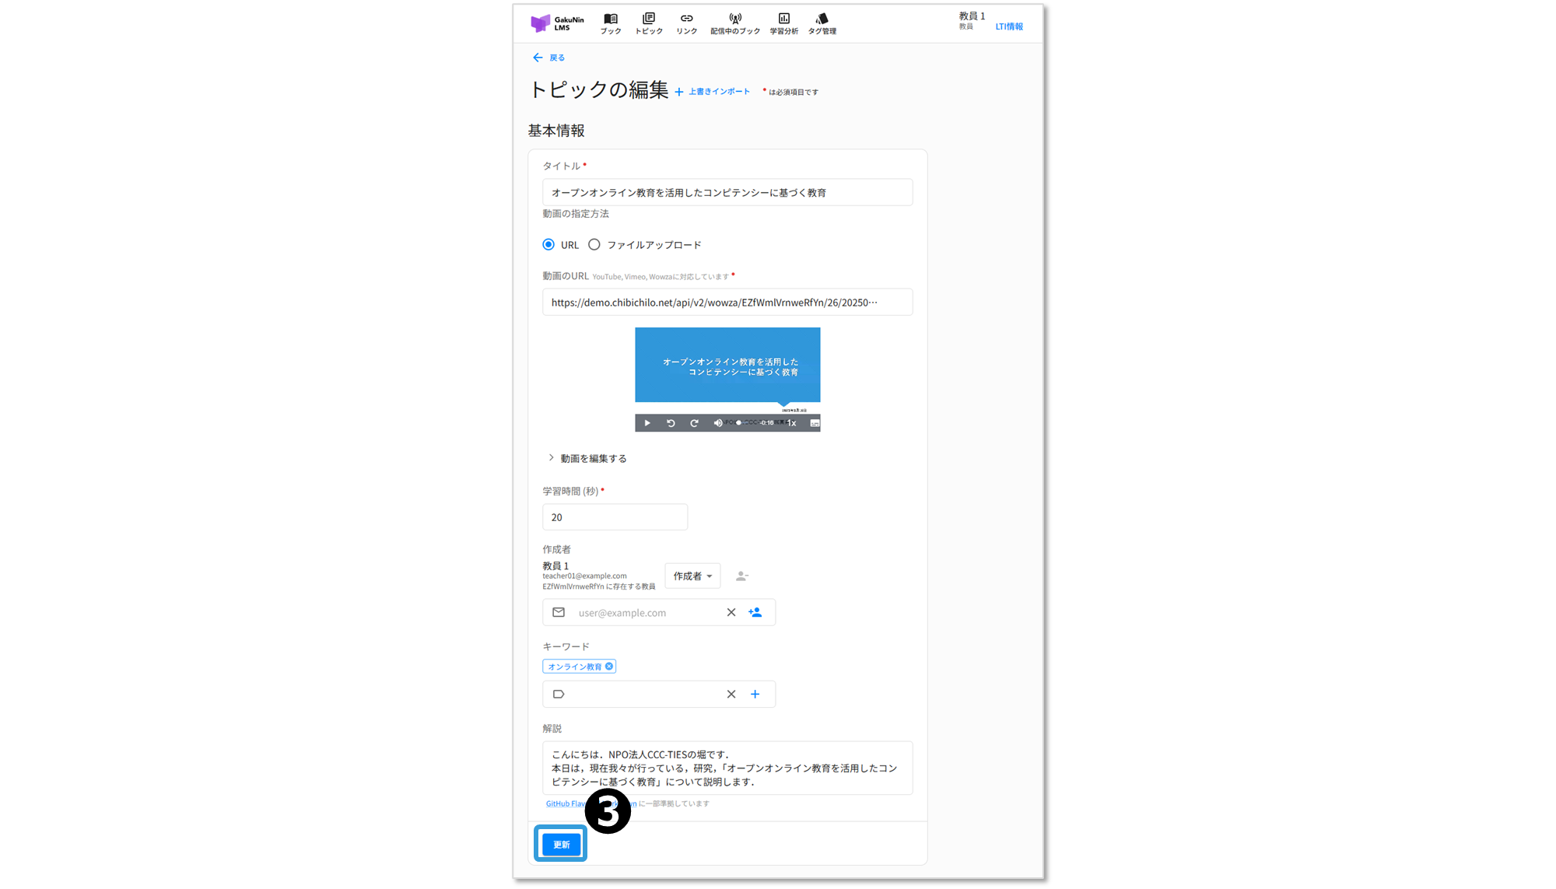This screenshot has height=889, width=1556.
Task: Open the ブック menu in header
Action: [611, 23]
